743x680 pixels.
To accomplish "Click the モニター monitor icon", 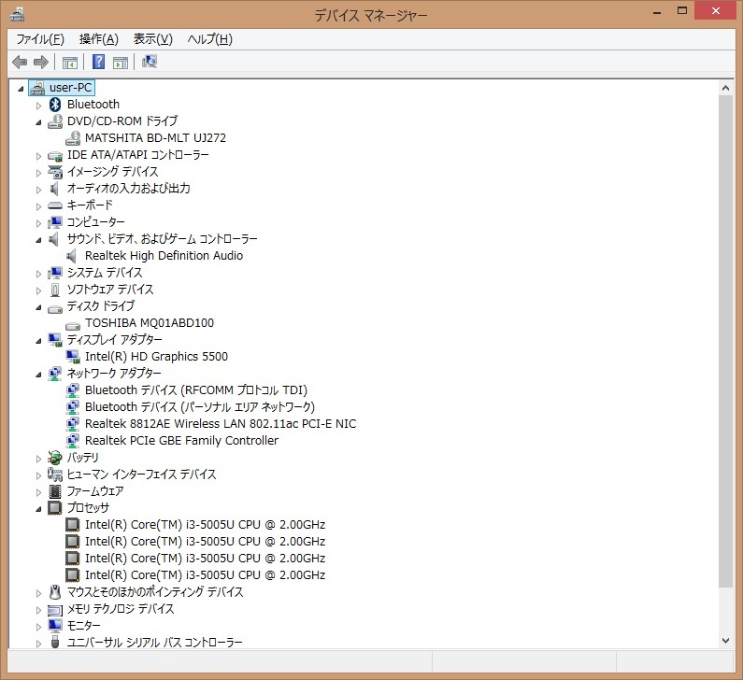I will pos(55,626).
